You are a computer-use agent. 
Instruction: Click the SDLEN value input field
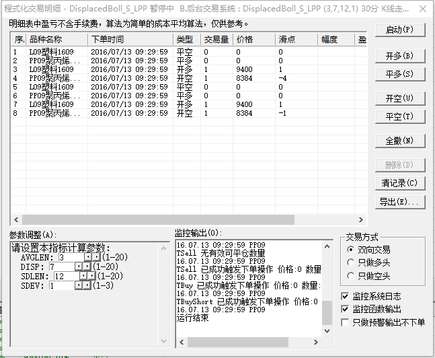point(63,276)
